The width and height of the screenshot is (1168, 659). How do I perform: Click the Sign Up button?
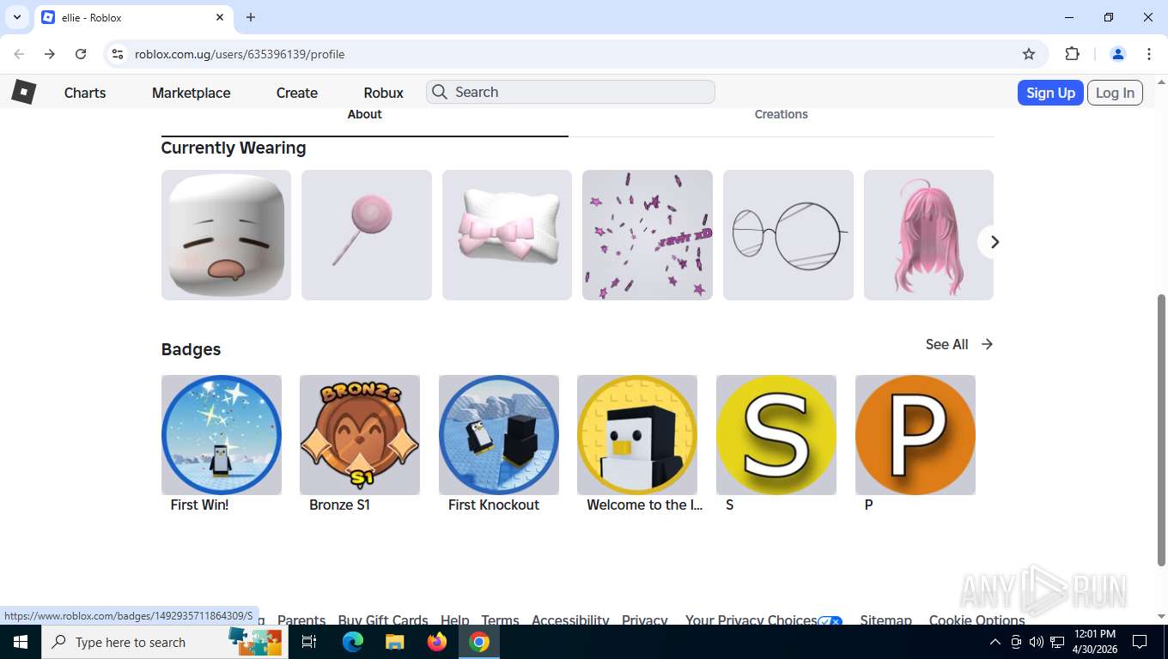[x=1050, y=93]
